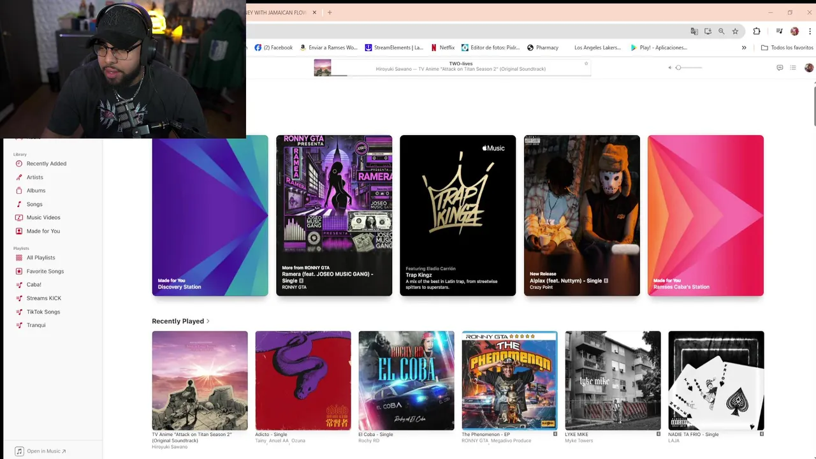Open the StreamElements bookmark
The width and height of the screenshot is (816, 459).
[x=394, y=48]
